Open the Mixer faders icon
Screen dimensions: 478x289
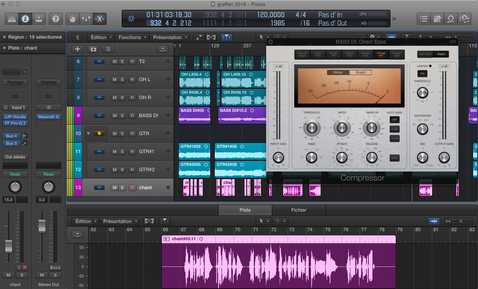point(86,19)
